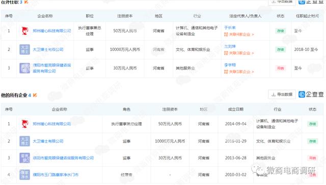This screenshot has height=185, width=326.
Task: Click 其他服务业 cell in top table
Action: pyautogui.click(x=185, y=68)
